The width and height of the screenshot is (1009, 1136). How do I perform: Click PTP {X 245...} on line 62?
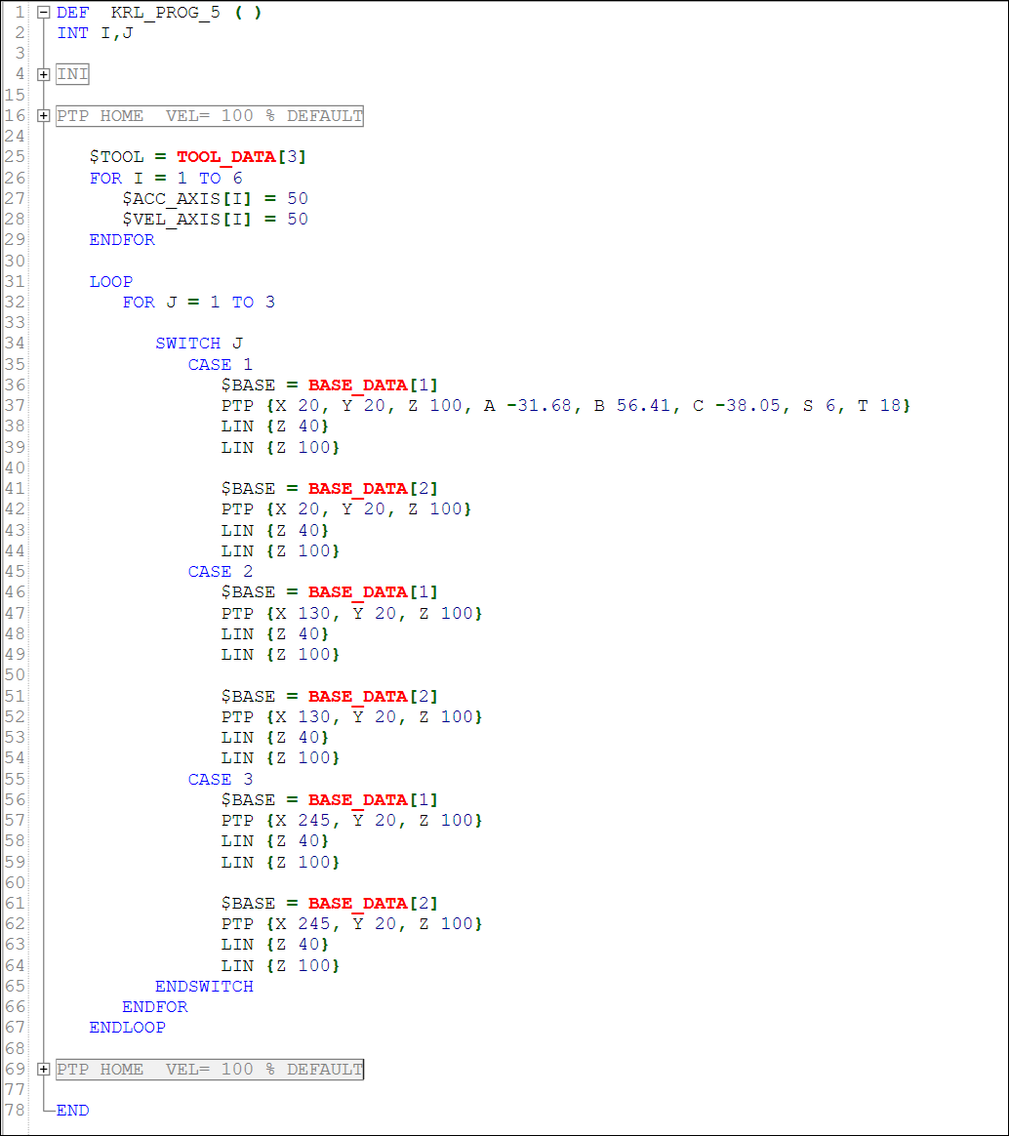351,924
